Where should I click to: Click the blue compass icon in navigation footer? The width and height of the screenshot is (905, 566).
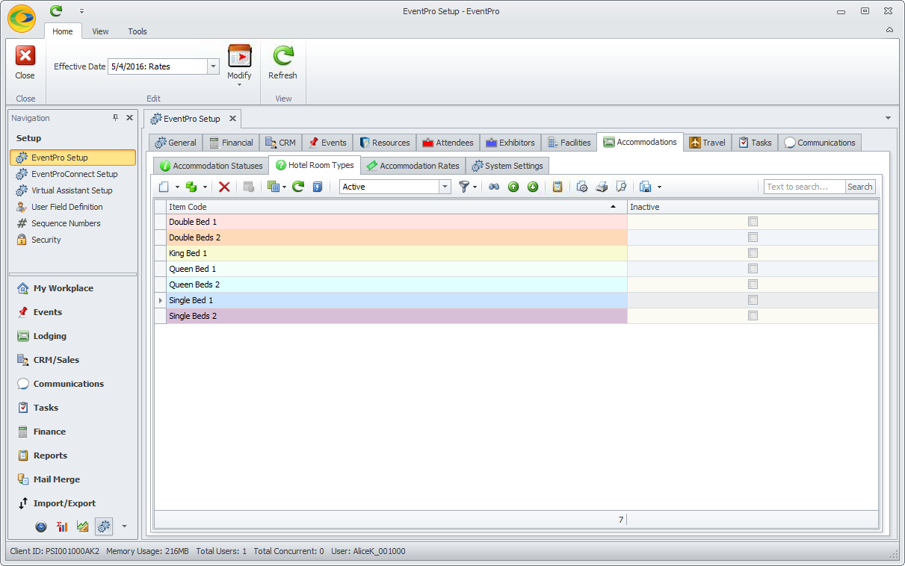click(41, 526)
